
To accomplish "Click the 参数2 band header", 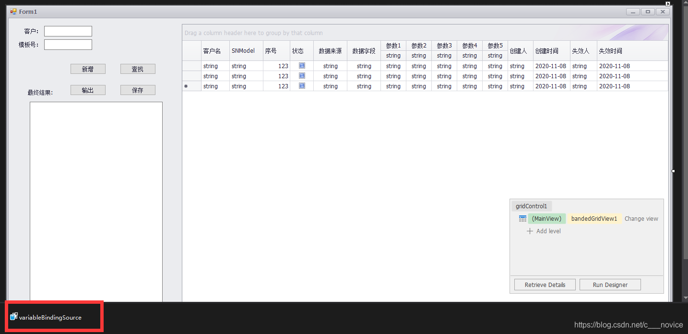I will (x=419, y=46).
